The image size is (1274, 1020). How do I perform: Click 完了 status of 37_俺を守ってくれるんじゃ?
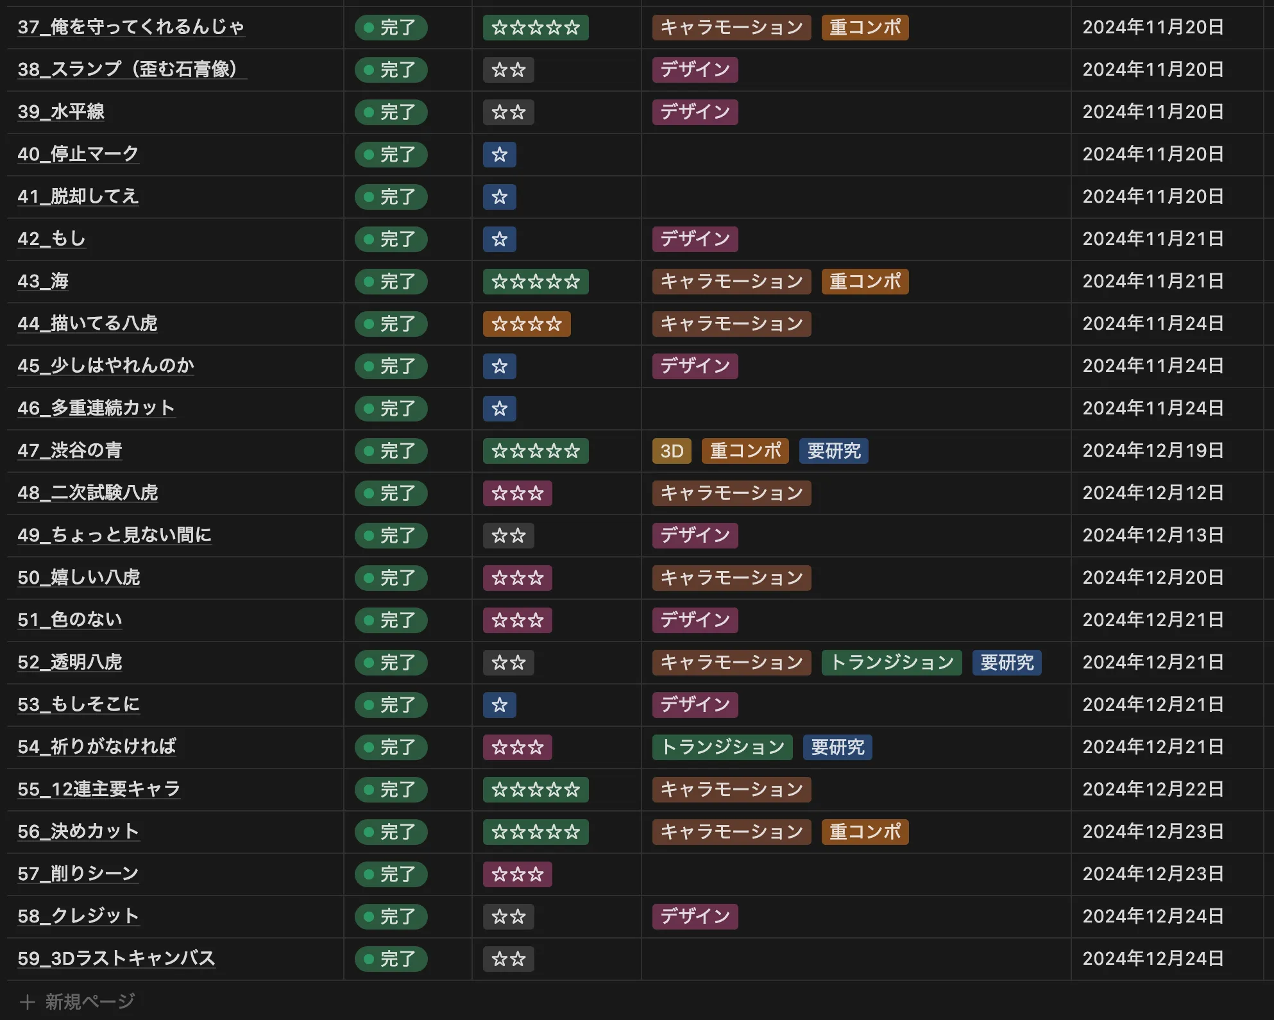tap(391, 28)
